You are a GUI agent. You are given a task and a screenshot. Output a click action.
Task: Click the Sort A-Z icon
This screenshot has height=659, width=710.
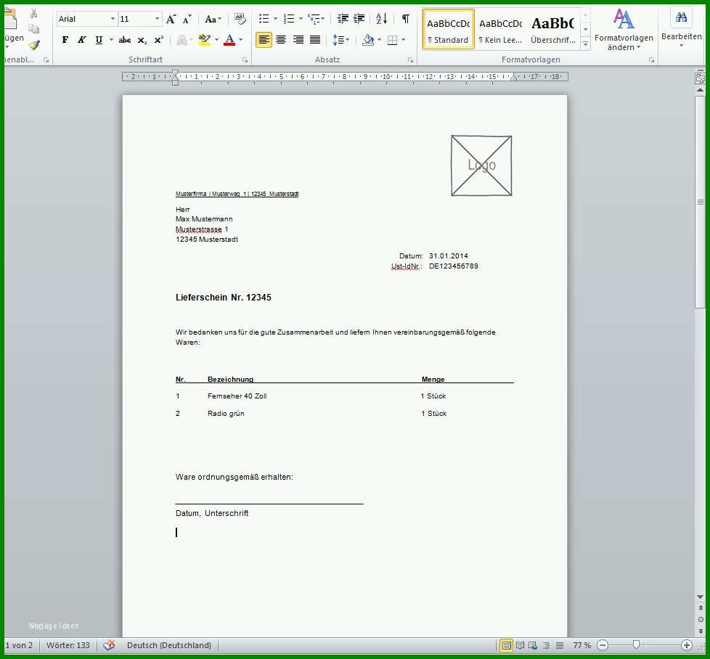pyautogui.click(x=382, y=19)
